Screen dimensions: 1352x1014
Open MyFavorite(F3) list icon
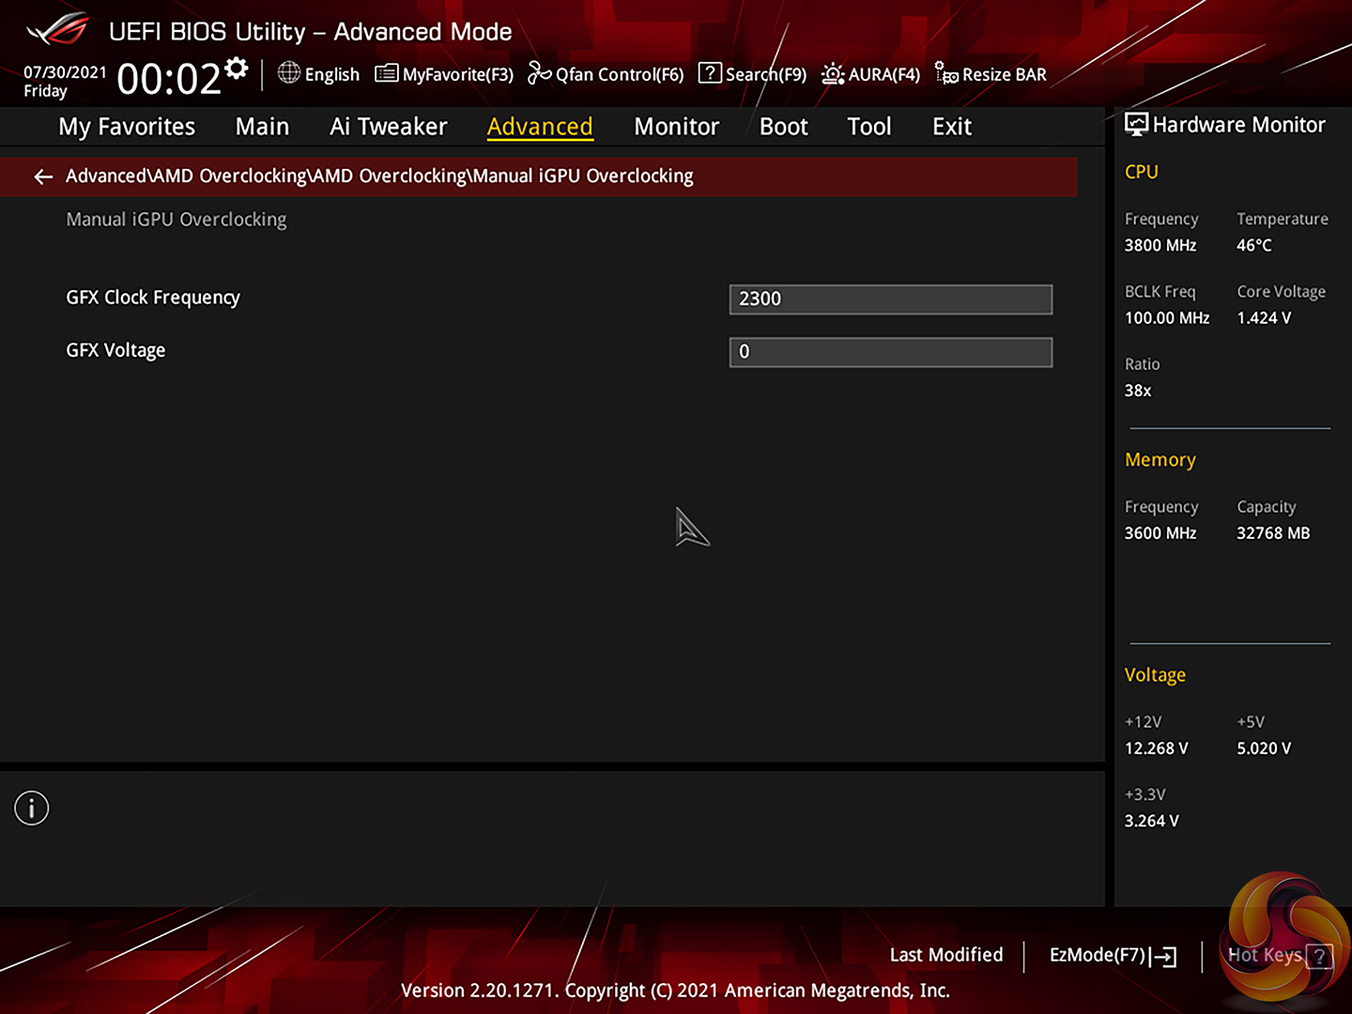pyautogui.click(x=386, y=73)
